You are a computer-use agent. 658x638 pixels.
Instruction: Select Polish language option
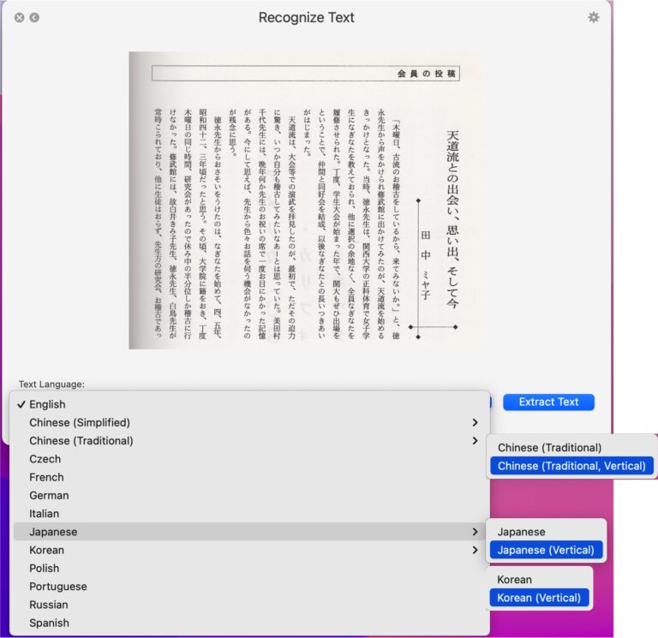point(44,568)
